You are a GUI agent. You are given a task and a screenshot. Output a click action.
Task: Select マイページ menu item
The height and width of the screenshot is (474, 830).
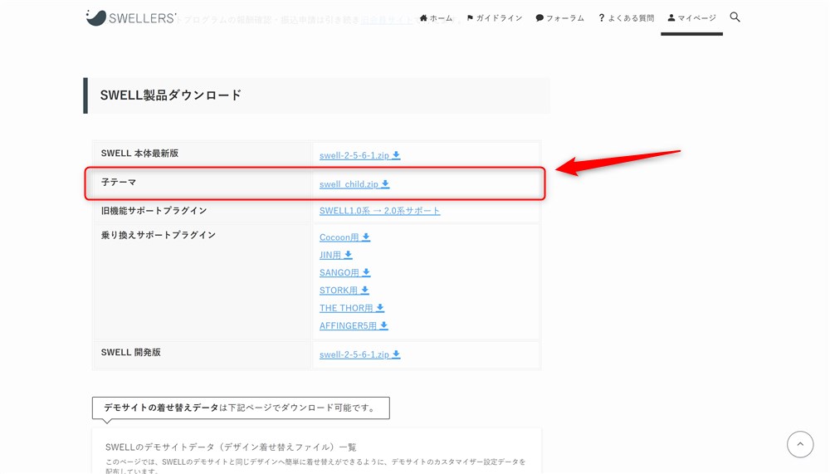(691, 18)
